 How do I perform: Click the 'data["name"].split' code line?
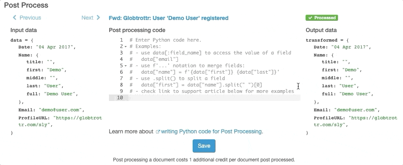(x=195, y=85)
